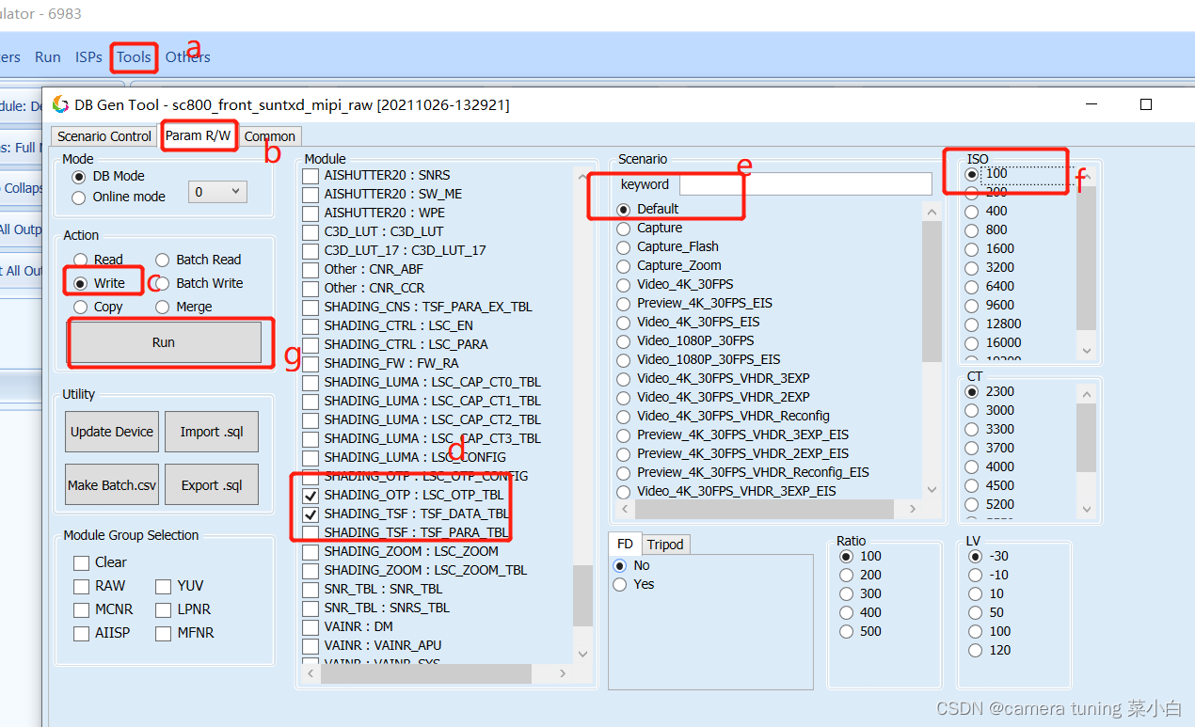The image size is (1195, 727).
Task: Click the Update Device button
Action: pos(111,431)
